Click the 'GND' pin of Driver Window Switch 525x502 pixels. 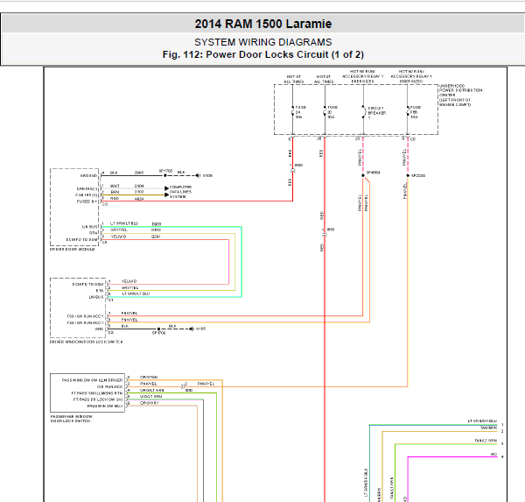pos(99,329)
